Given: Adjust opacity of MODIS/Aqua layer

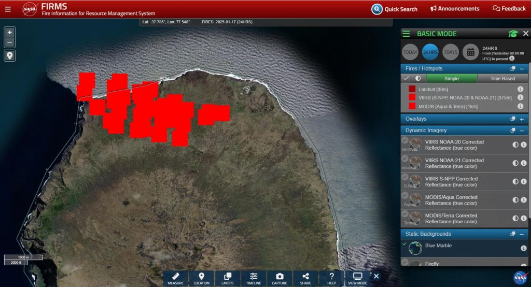Looking at the screenshot, I should tap(515, 199).
